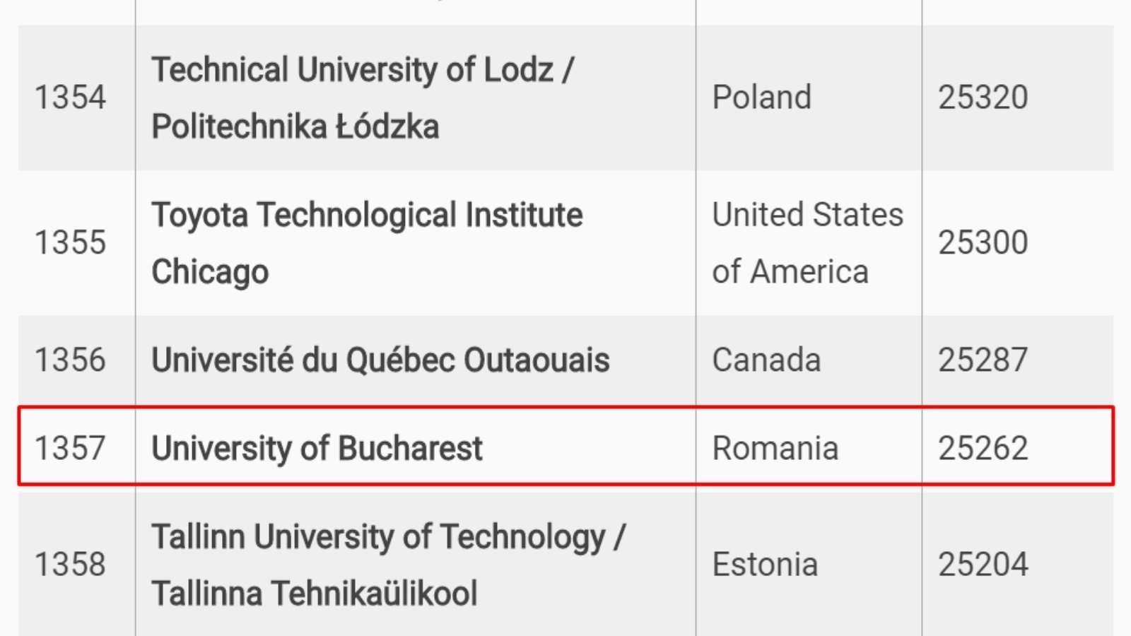Select University of Bucharest entry
This screenshot has height=636, width=1131.
pos(317,448)
